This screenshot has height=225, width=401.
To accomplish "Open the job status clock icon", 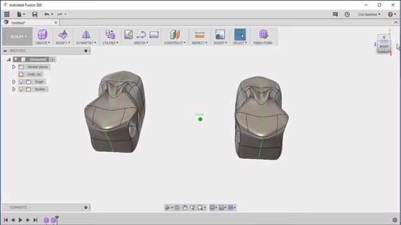I will tap(347, 14).
